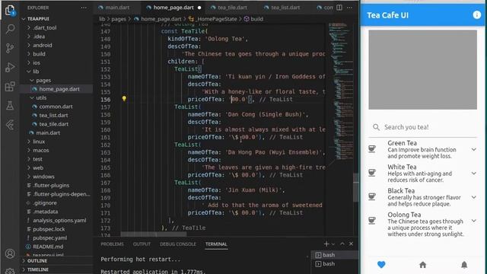Expand the Green Tea tile
This screenshot has height=274, width=487.
[473, 149]
